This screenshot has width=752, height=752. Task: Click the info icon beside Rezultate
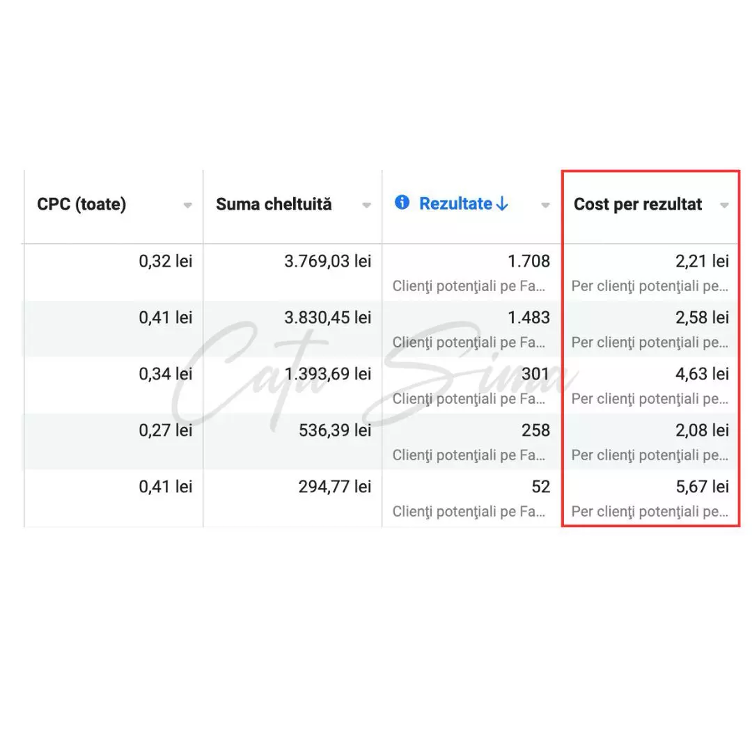click(402, 203)
